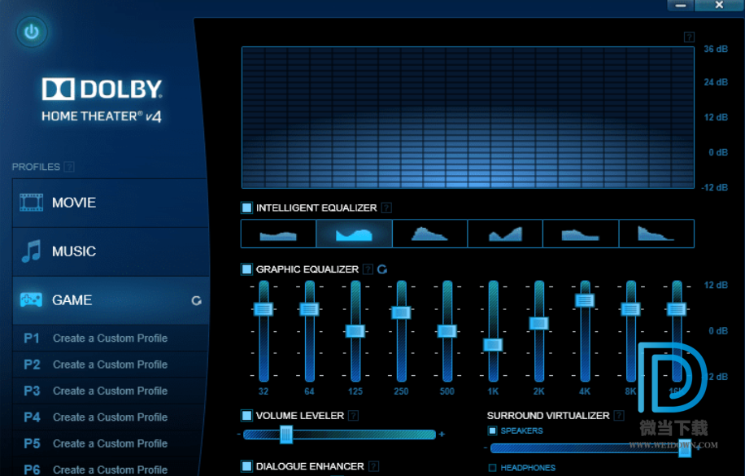
Task: Reset the Graphic Equalizer with refresh icon
Action: click(x=382, y=269)
